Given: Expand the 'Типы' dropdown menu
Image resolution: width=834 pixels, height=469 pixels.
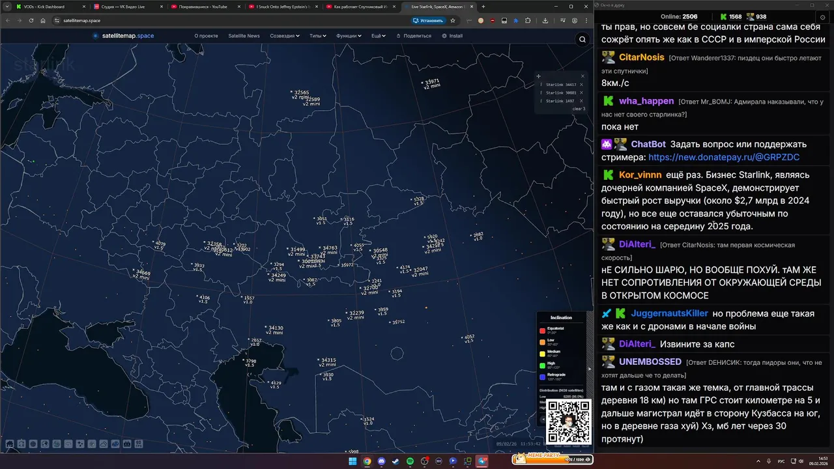Looking at the screenshot, I should (x=318, y=36).
